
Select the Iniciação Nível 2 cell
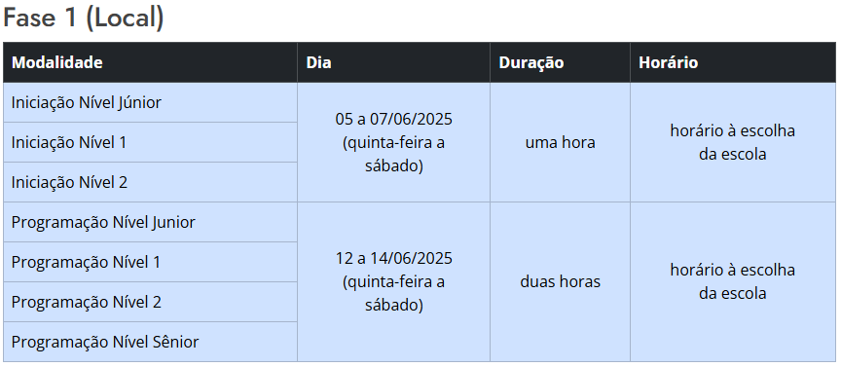tap(150, 182)
